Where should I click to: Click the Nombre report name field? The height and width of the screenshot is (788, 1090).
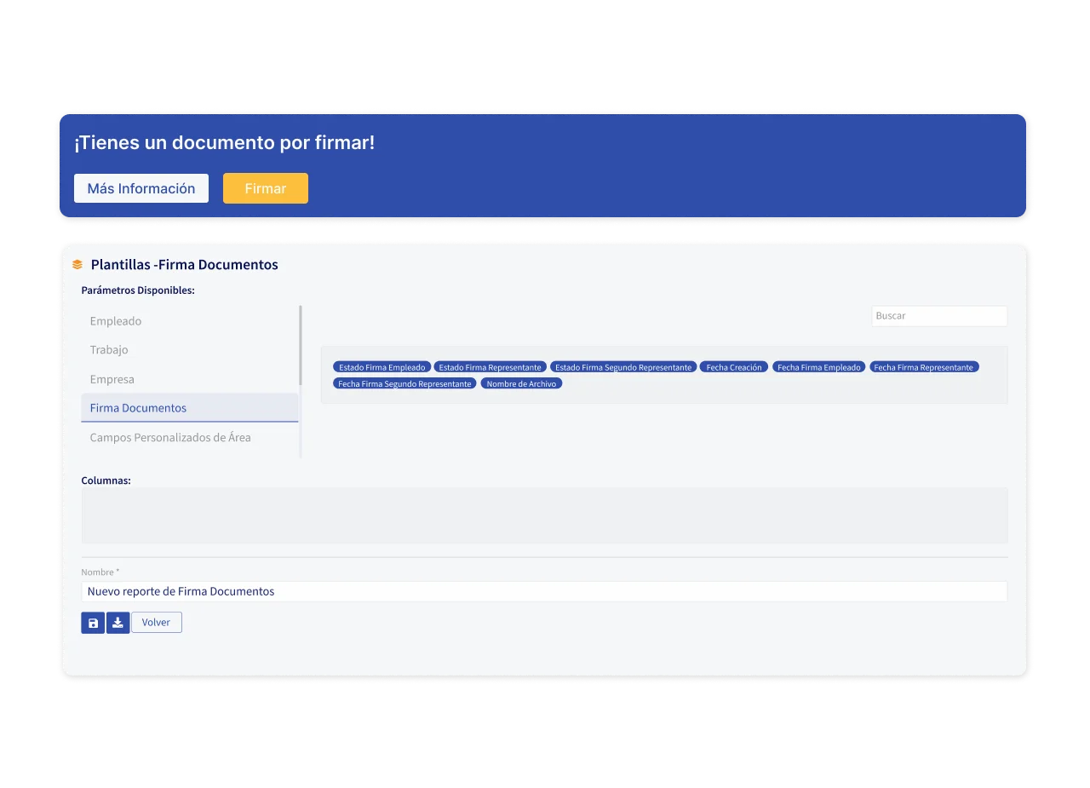[545, 591]
